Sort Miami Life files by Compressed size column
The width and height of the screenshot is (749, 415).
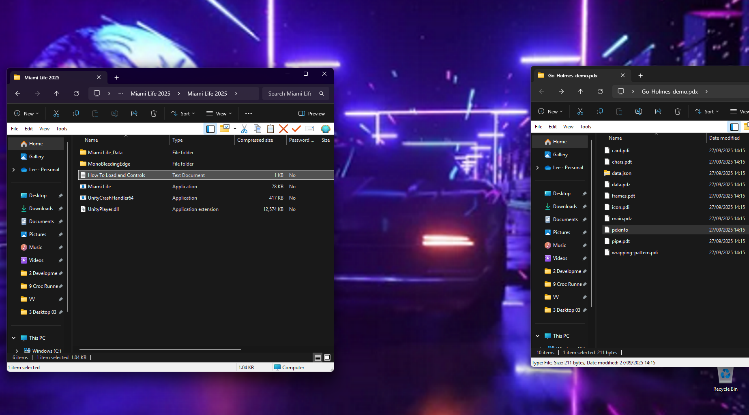pos(260,140)
